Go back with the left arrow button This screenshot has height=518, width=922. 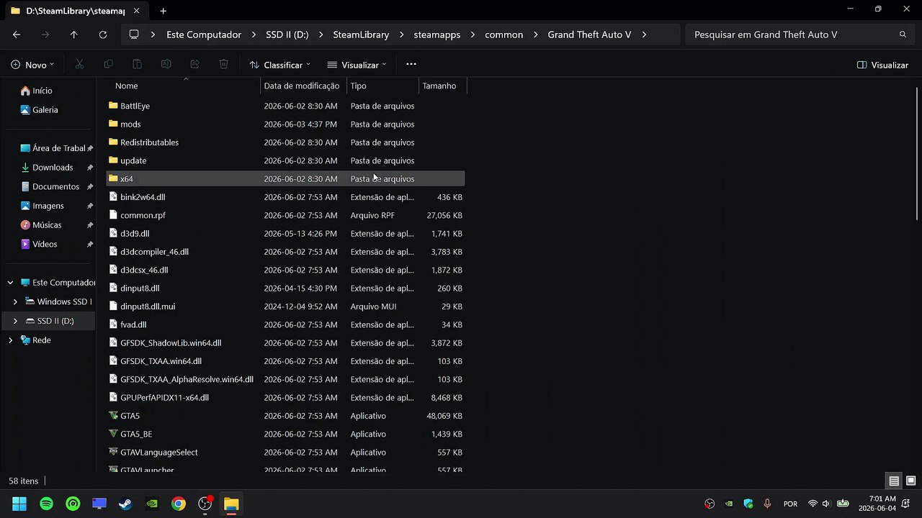click(x=17, y=35)
